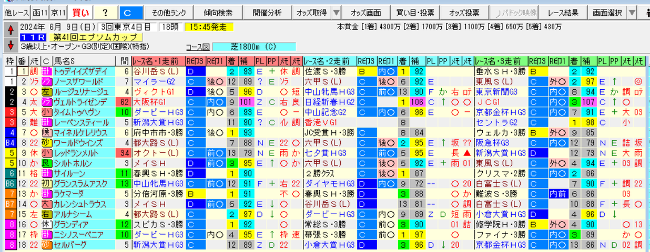Screen dimensions: 650x252
Task: Open the dropdown arrow next to オッズ取得
Action: 336,12
